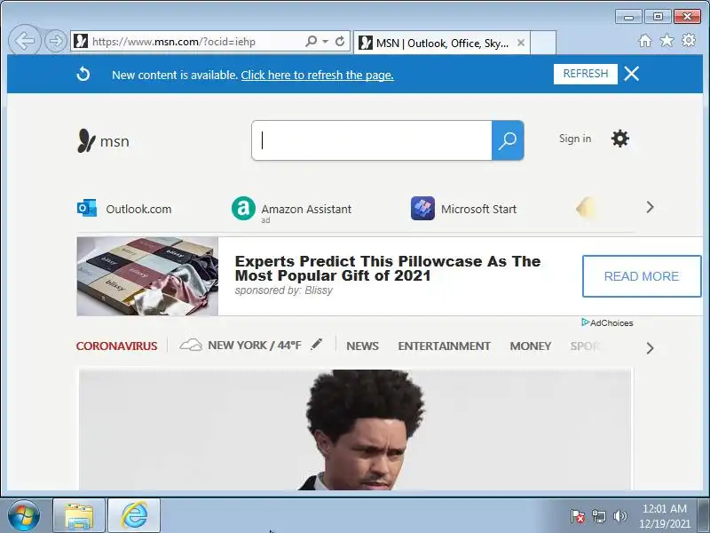Image resolution: width=710 pixels, height=533 pixels.
Task: Click the REFRESH button in banner
Action: [586, 74]
